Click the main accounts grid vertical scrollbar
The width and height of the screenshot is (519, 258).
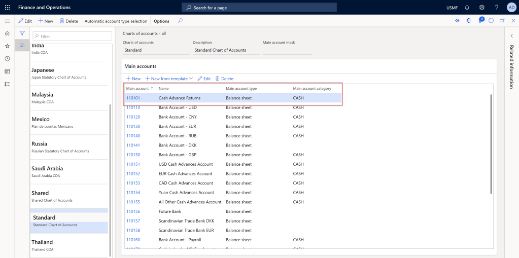coord(491,143)
